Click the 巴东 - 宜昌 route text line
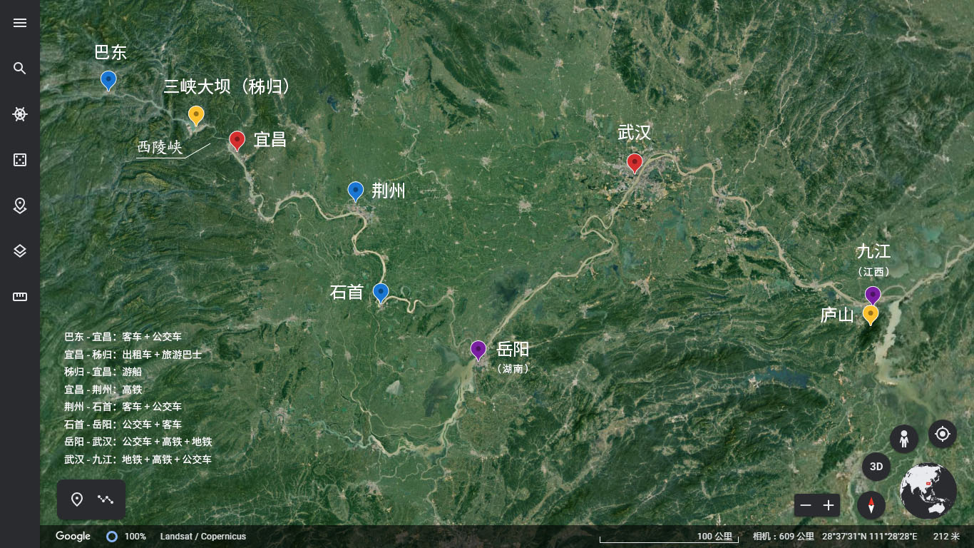Image resolution: width=974 pixels, height=548 pixels. 123,336
